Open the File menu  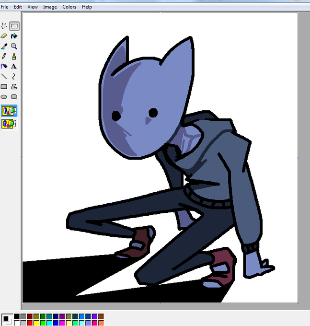(x=5, y=7)
